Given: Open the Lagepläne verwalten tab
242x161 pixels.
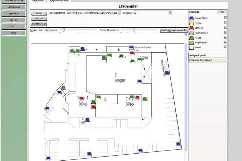Looking at the screenshot, I should tap(59, 1).
